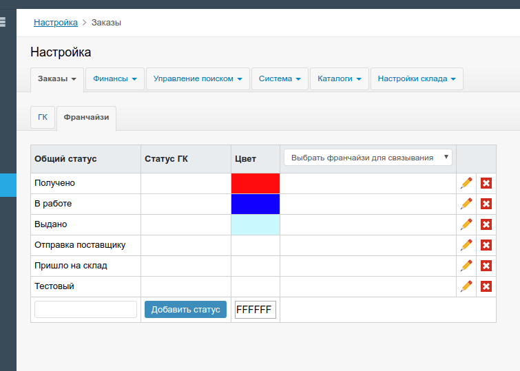Remove the В работе status
This screenshot has width=520, height=371.
click(x=486, y=204)
